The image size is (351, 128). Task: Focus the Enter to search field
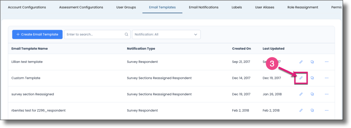coord(97,34)
